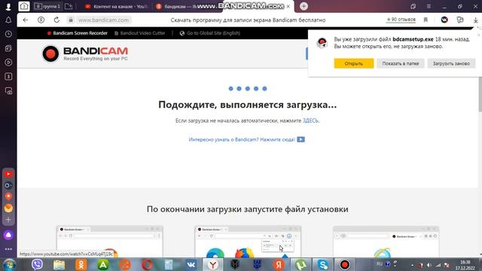Open the downloaded bdcamsetup.exe with the yellow button
Image resolution: width=482 pixels, height=271 pixels.
[x=354, y=63]
